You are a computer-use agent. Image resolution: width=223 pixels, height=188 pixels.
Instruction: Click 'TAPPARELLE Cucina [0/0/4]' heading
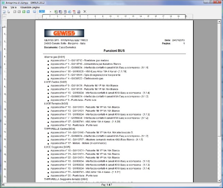click(x=60, y=129)
